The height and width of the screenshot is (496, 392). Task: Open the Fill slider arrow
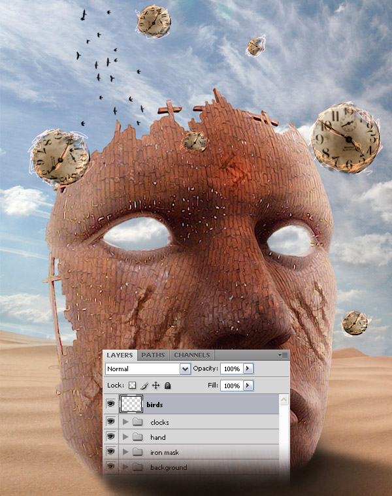[x=248, y=386]
